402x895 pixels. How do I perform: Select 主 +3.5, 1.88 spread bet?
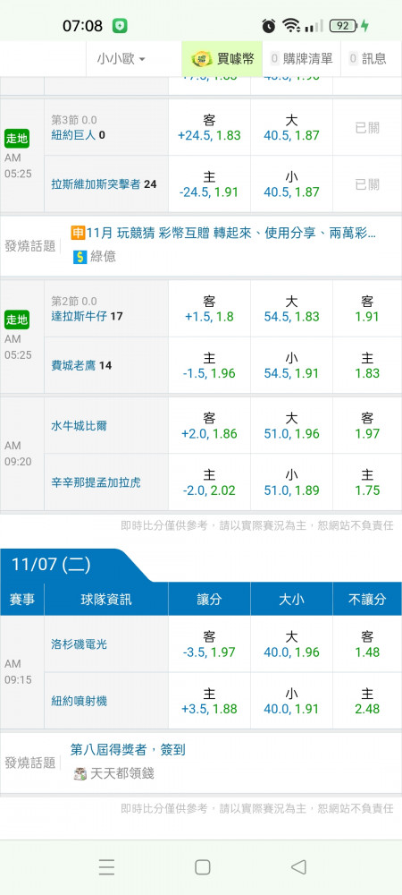tap(210, 701)
